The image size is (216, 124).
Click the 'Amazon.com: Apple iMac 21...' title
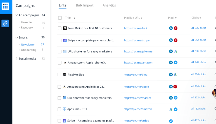[x=86, y=87]
